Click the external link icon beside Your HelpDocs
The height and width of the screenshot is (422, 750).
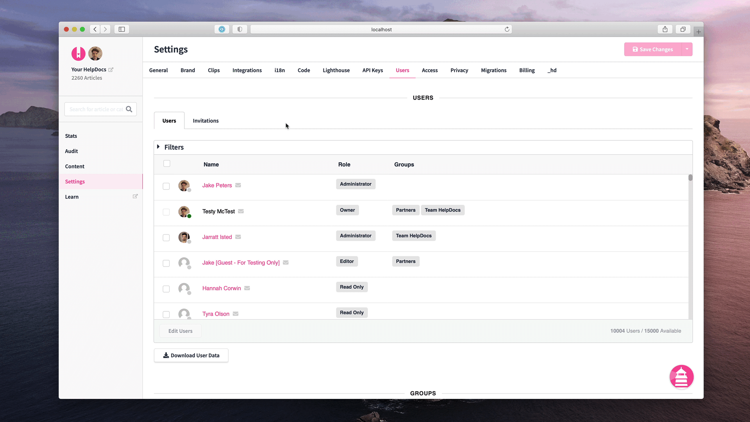pyautogui.click(x=111, y=70)
